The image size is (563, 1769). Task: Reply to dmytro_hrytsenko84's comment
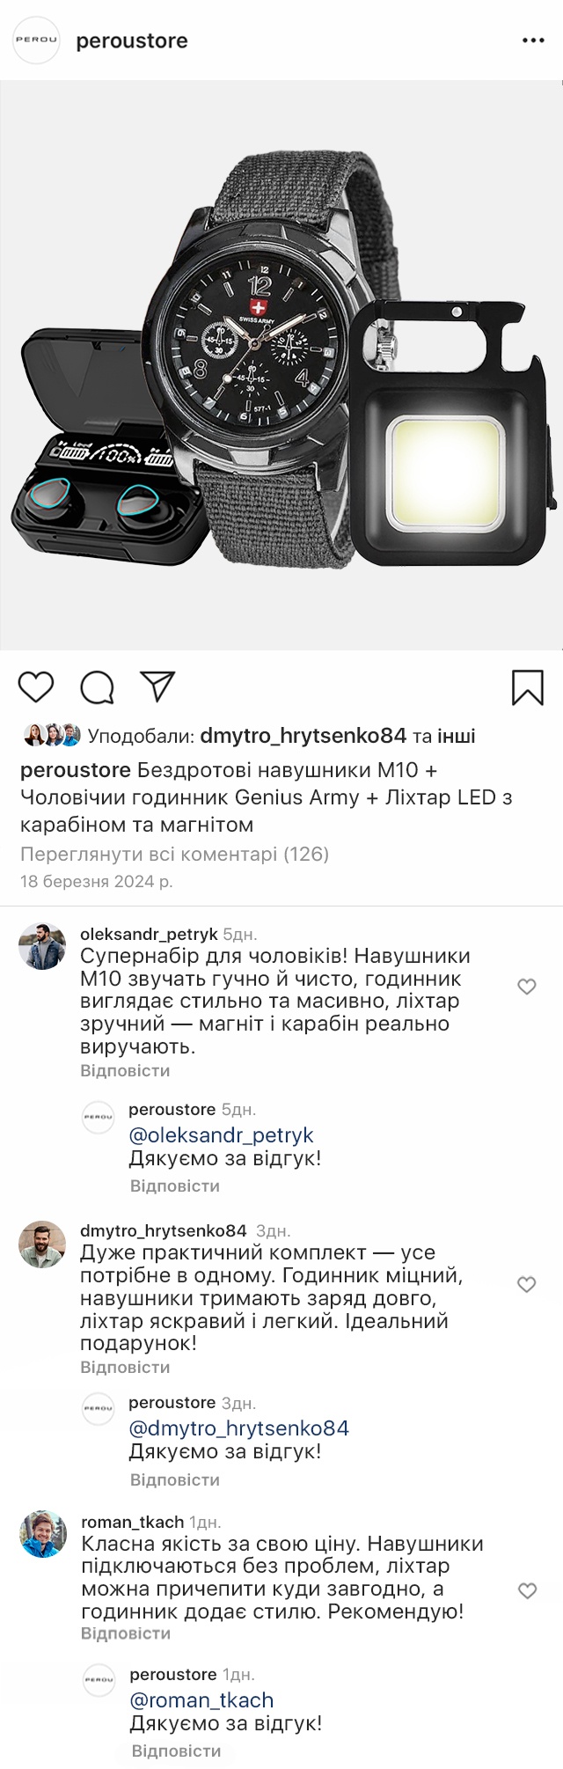click(x=125, y=1368)
